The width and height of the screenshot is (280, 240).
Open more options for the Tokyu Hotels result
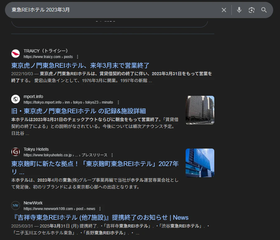point(112,155)
